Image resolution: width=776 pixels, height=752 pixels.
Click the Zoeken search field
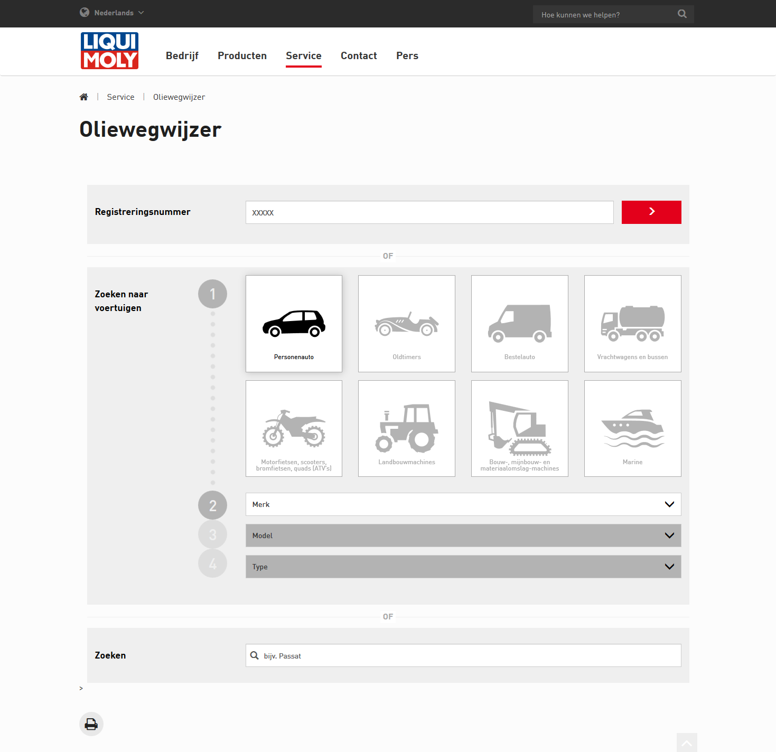click(463, 655)
